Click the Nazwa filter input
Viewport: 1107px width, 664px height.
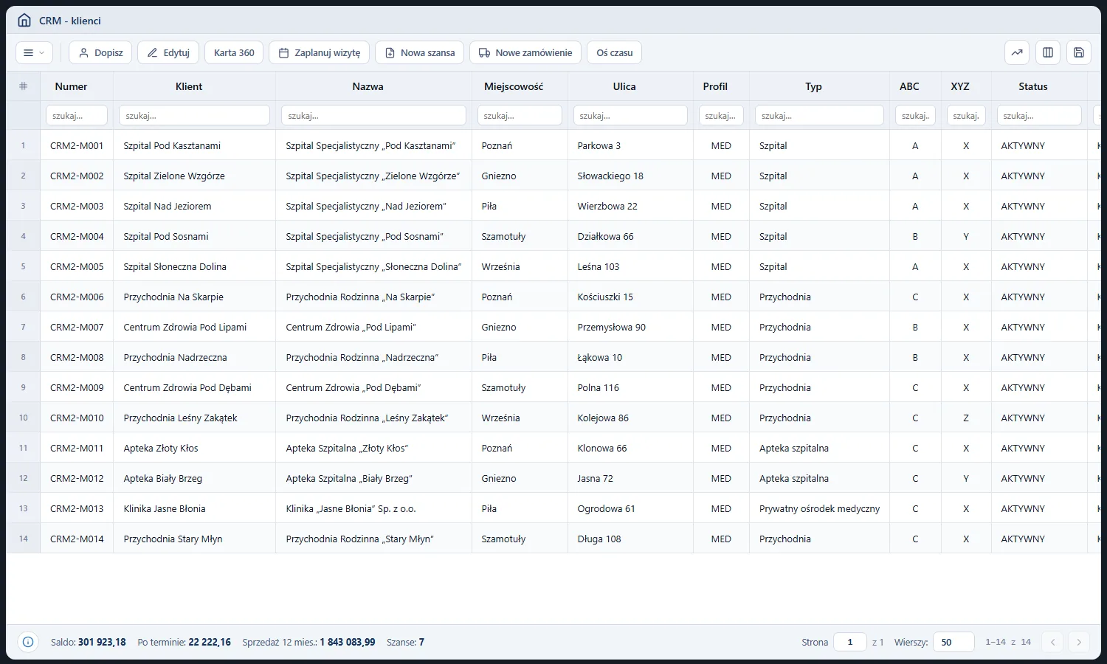(373, 116)
